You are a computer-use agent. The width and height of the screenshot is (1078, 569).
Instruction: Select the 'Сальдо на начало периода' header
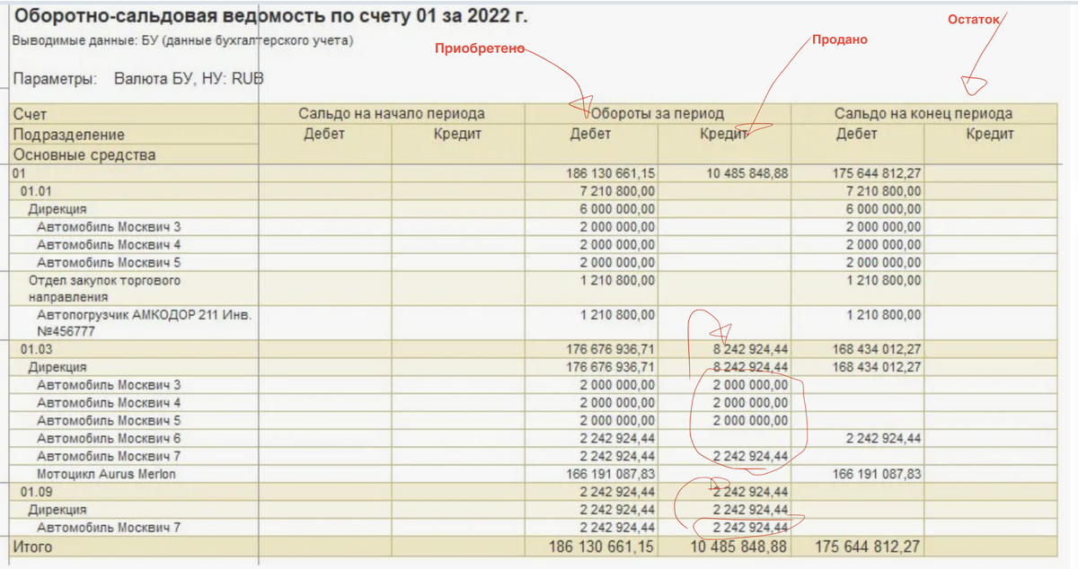[x=392, y=114]
